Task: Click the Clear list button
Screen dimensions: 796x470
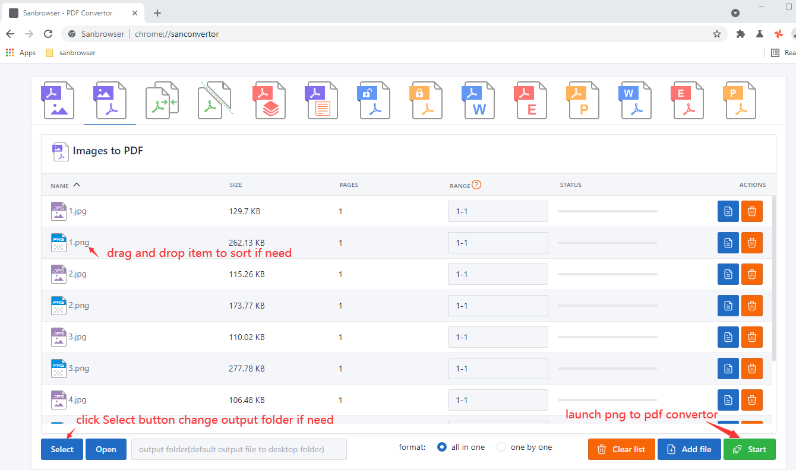Action: [x=621, y=449]
